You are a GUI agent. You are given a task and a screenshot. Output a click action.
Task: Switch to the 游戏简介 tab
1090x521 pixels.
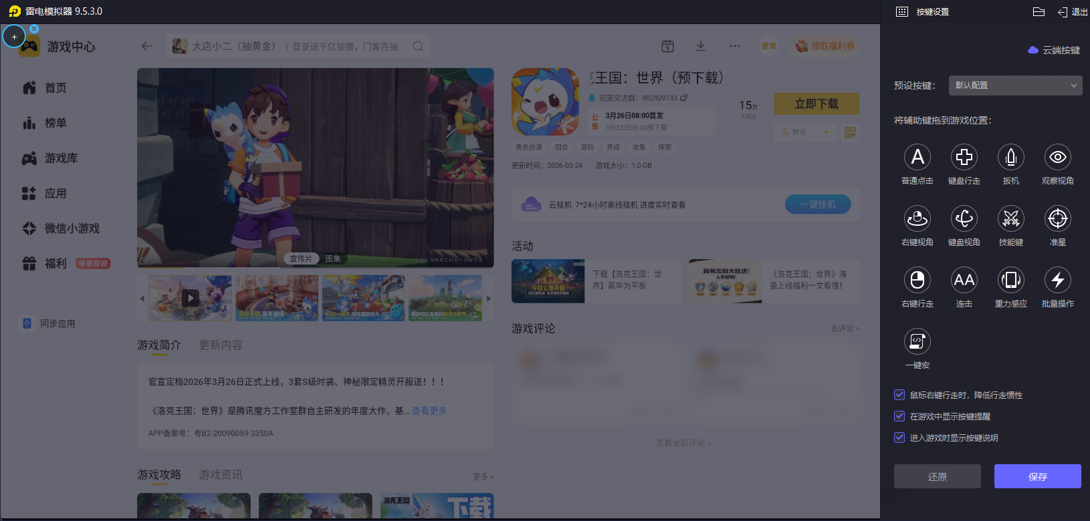pyautogui.click(x=159, y=345)
